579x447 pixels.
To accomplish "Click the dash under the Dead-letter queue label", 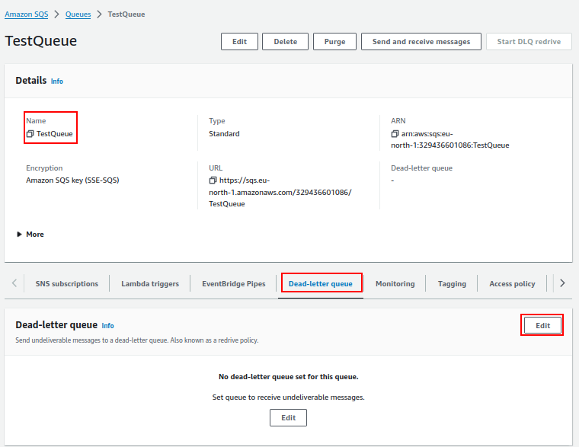I will click(x=392, y=180).
